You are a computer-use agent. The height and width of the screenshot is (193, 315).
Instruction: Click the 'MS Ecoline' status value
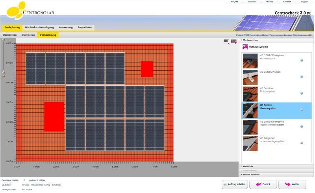[x=27, y=189]
